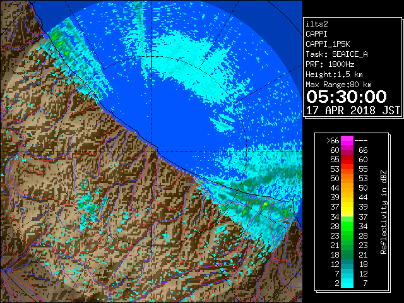Click the "Reflectivity in dBZ" legend label
Screen dimensions: 404x303
click(384, 212)
